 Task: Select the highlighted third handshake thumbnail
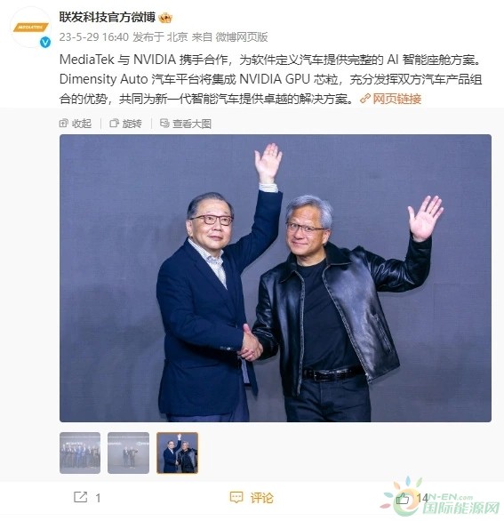click(x=177, y=453)
